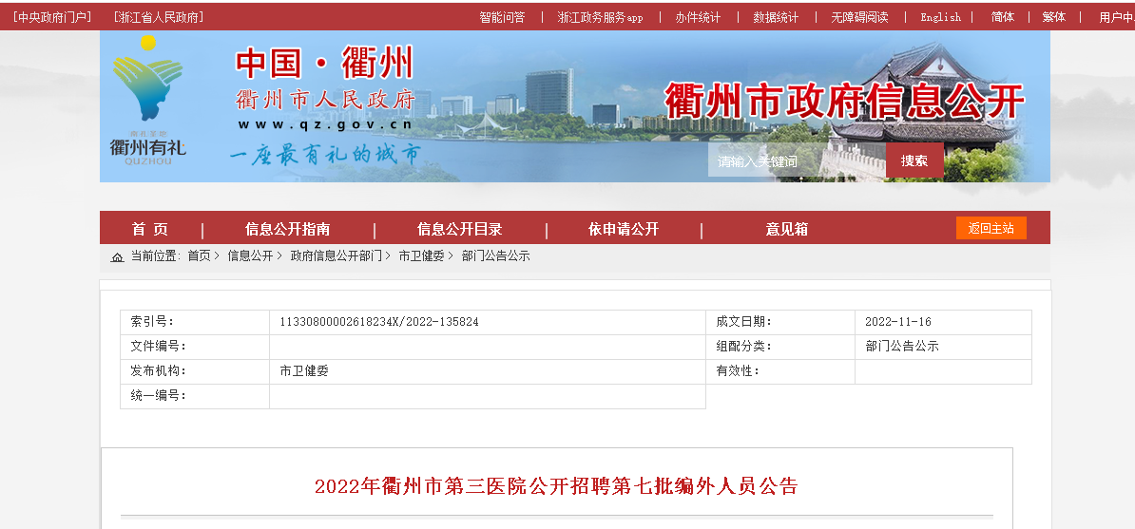Click the date value 2022-11-16
Screen dimensions: 1135x529
coord(898,322)
